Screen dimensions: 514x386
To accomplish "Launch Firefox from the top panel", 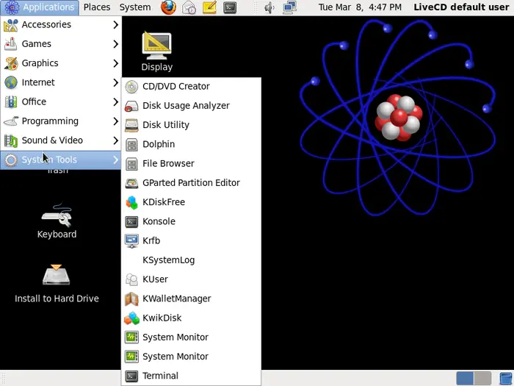I will (x=168, y=7).
